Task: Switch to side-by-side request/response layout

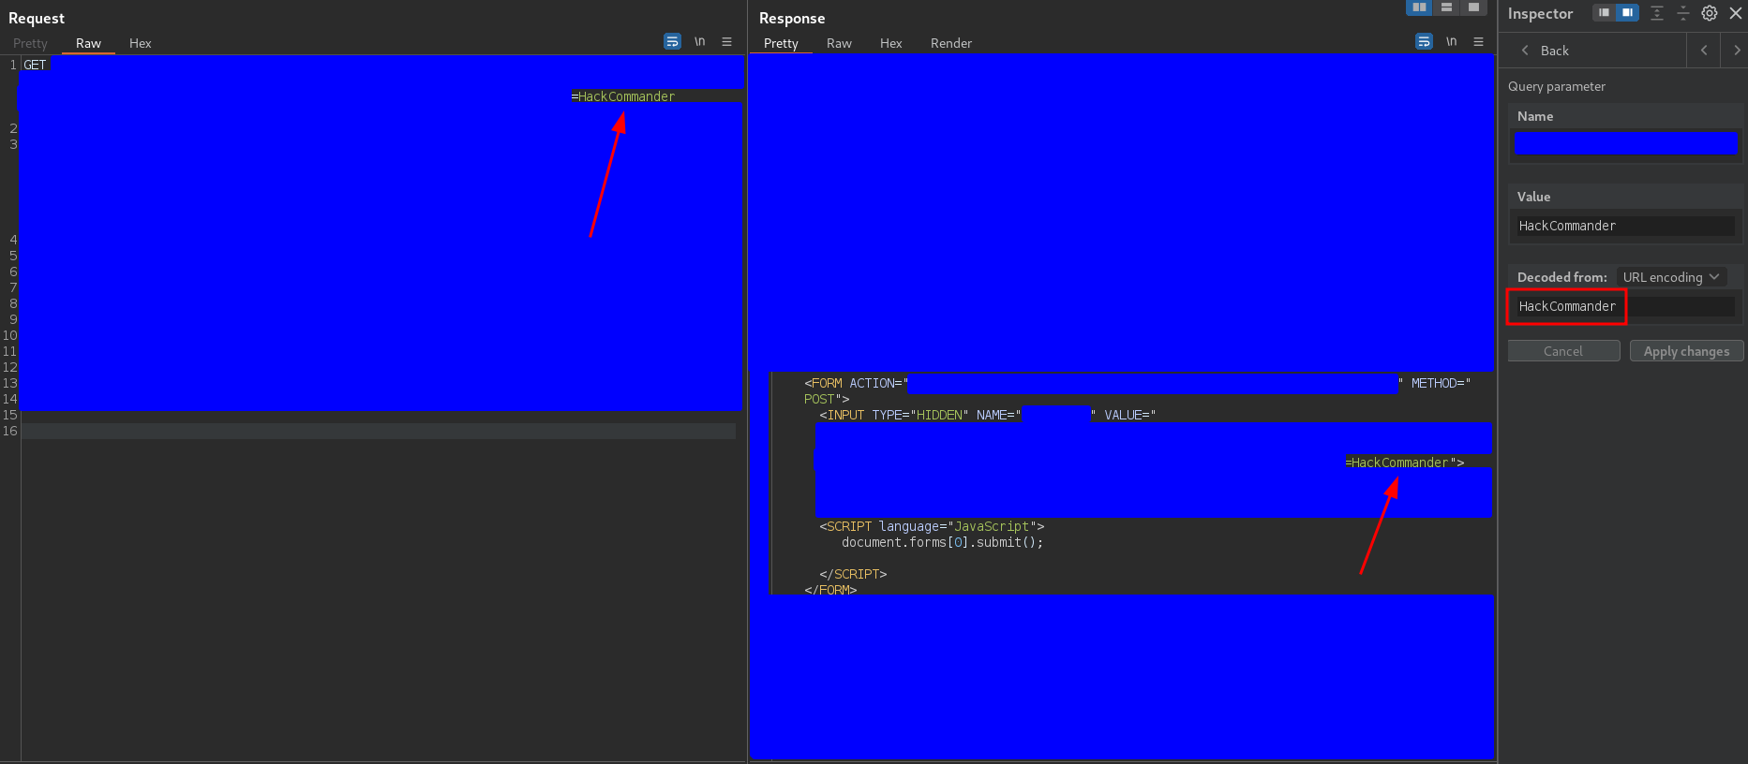Action: tap(1420, 7)
